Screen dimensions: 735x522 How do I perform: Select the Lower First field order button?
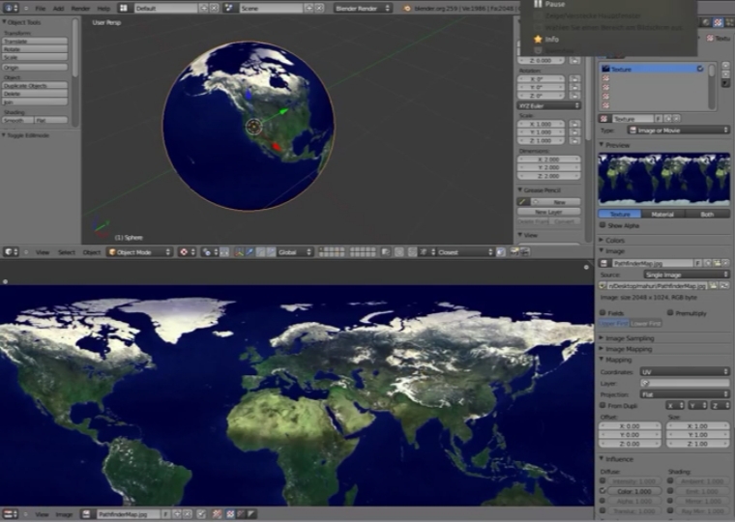(646, 323)
